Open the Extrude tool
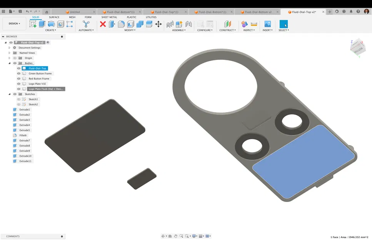The width and height of the screenshot is (372, 240). pyautogui.click(x=42, y=24)
